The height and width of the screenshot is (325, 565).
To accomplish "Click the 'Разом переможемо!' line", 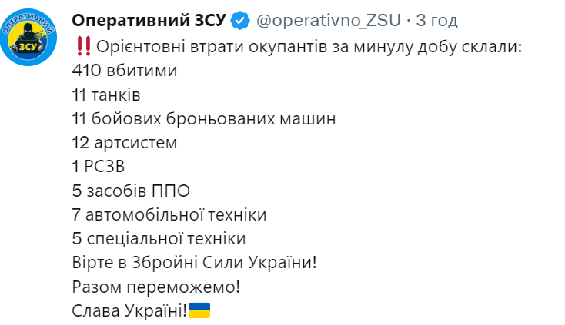I will click(x=156, y=287).
